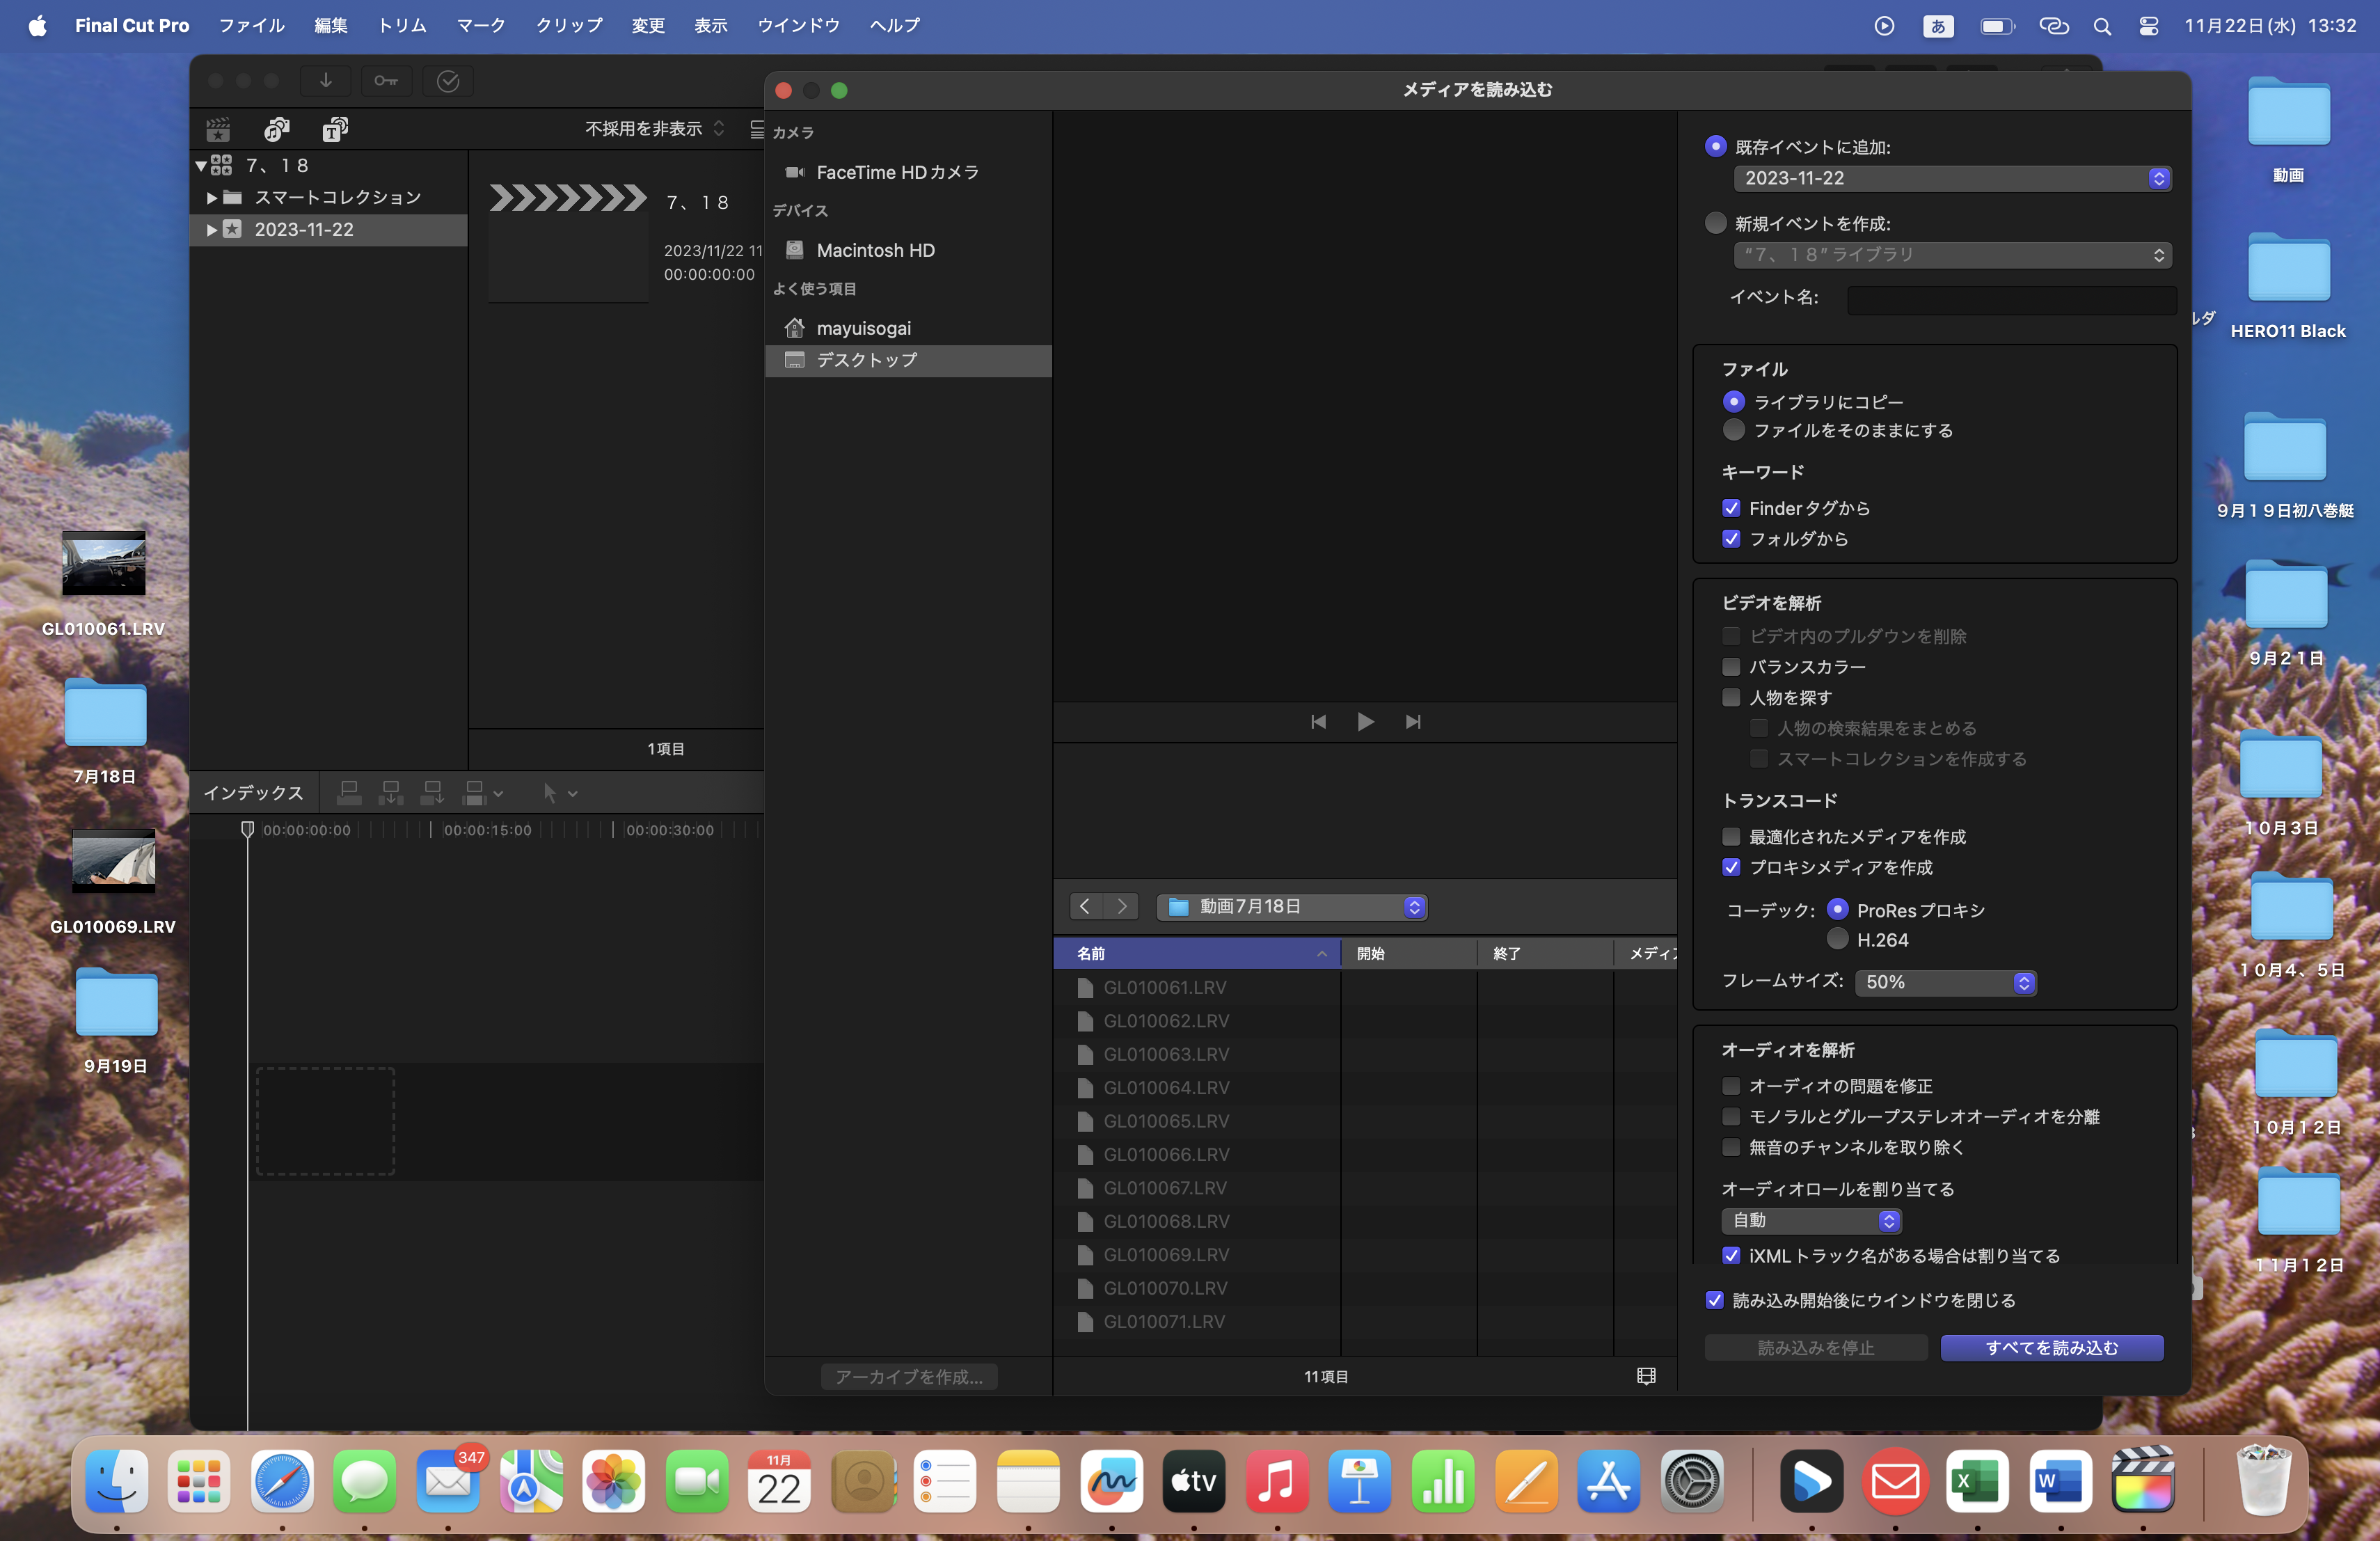Image resolution: width=2380 pixels, height=1541 pixels.
Task: Click the import media arrow toolbar icon
Action: point(325,81)
